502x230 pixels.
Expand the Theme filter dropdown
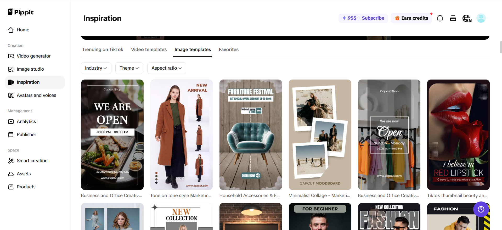coord(129,68)
